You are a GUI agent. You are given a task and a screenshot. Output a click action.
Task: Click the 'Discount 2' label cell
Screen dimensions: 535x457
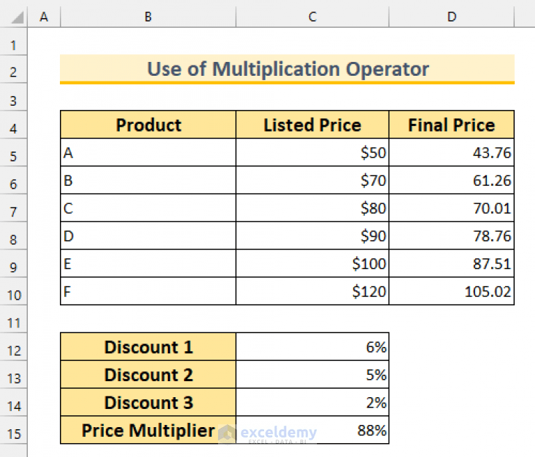[x=148, y=374]
